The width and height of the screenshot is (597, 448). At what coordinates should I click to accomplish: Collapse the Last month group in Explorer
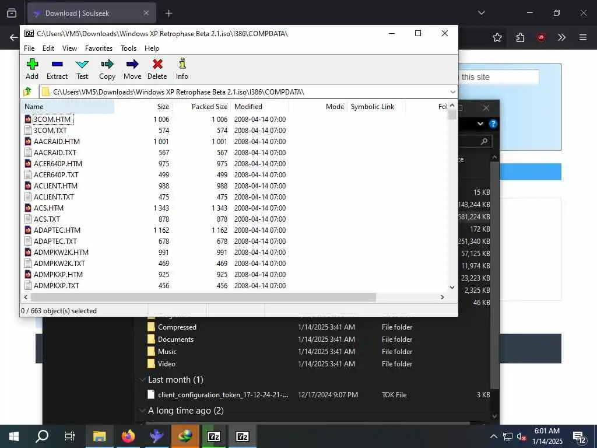pyautogui.click(x=142, y=379)
